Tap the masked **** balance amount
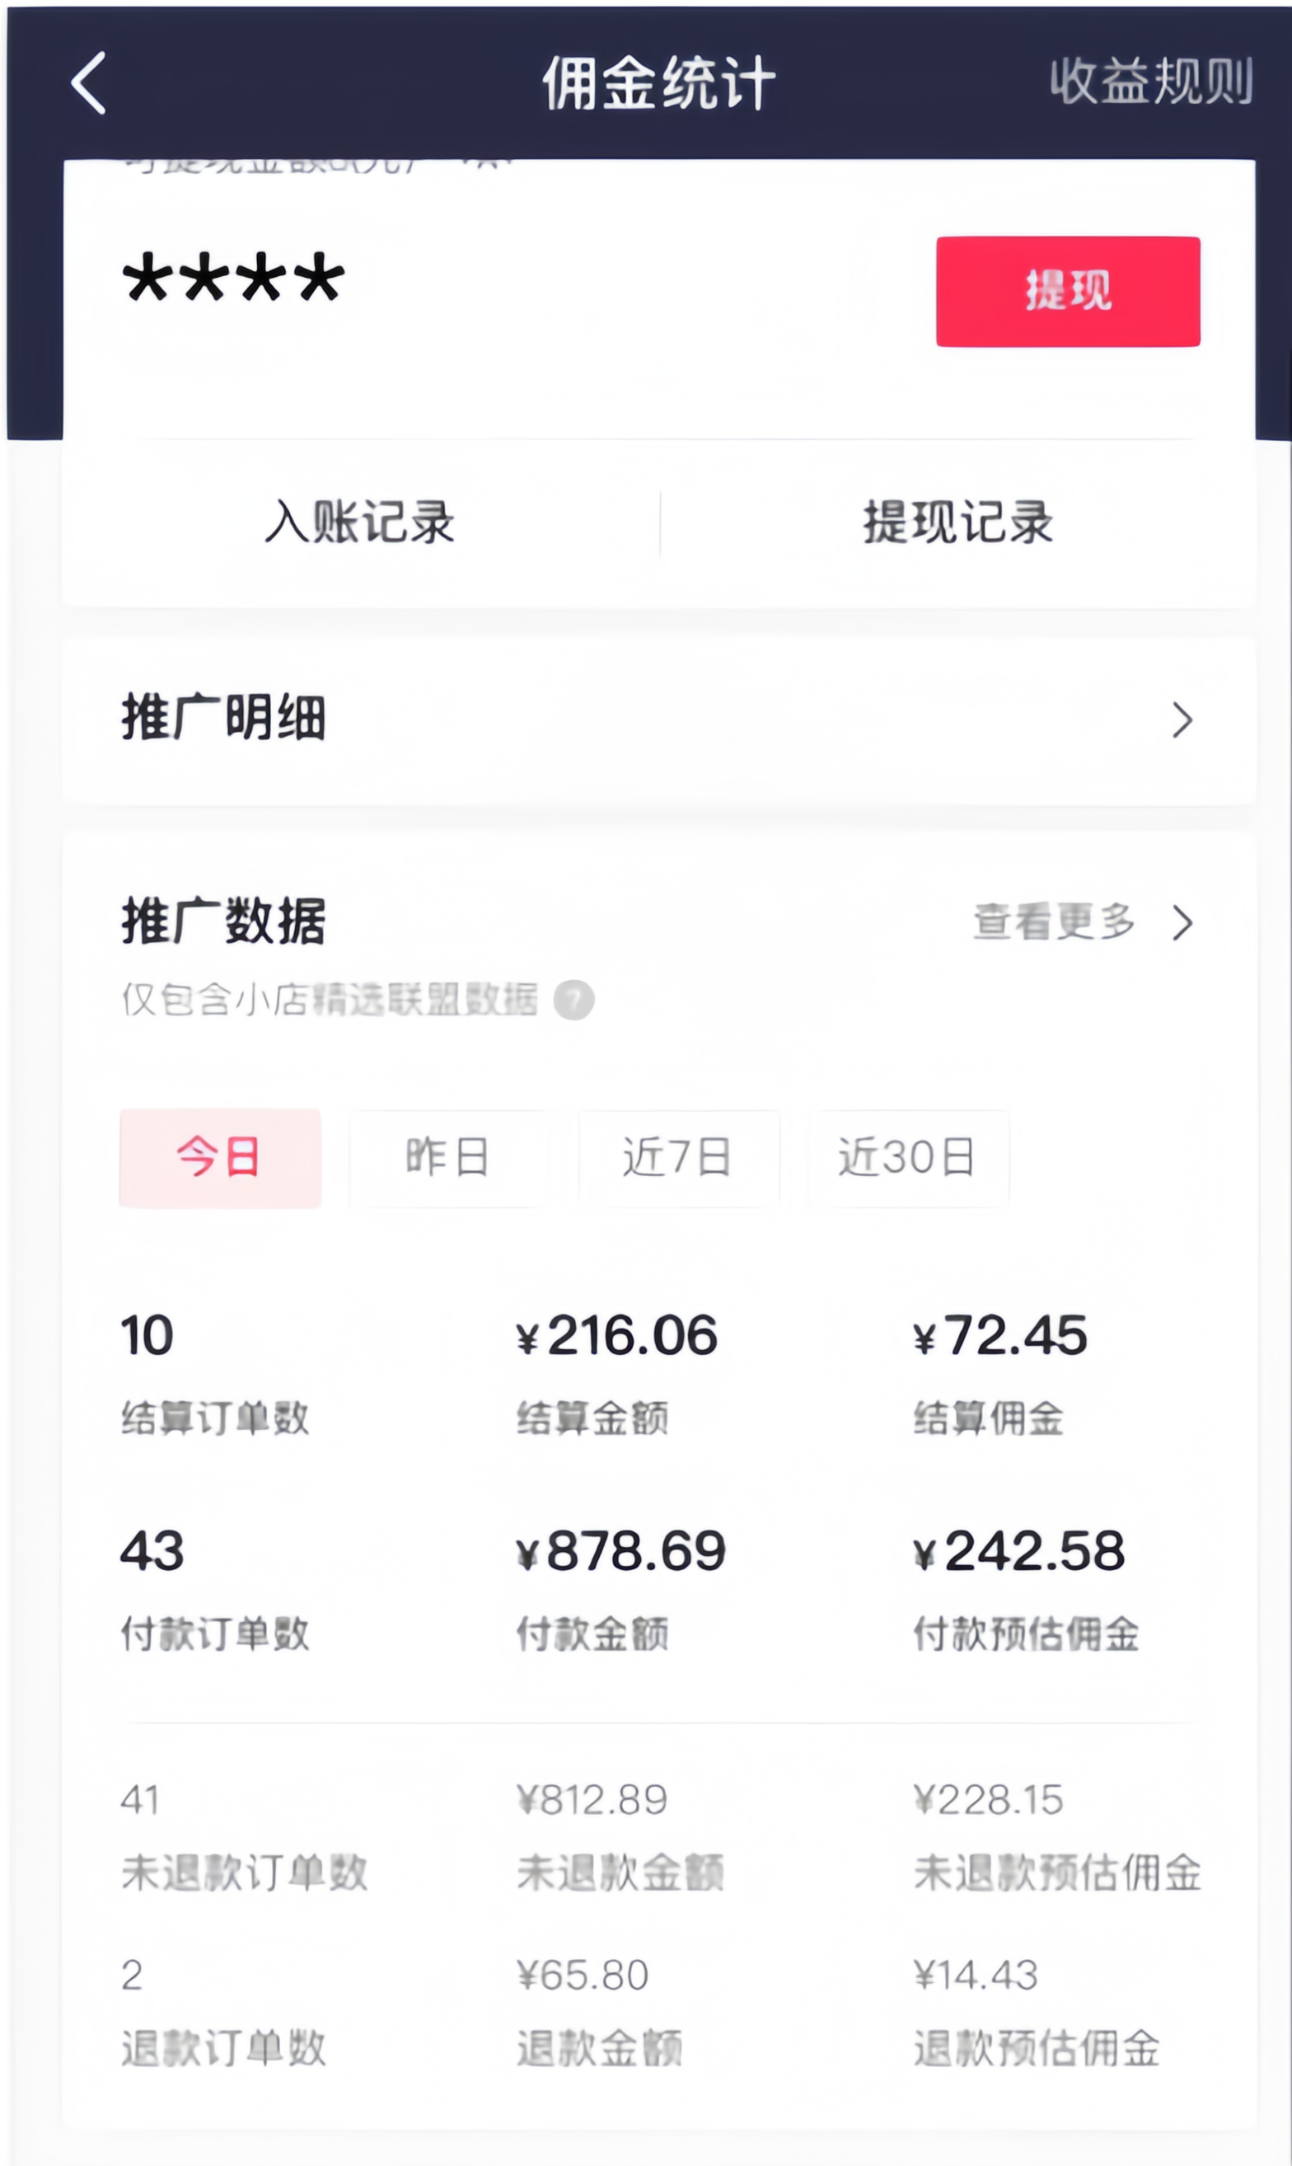 [233, 279]
